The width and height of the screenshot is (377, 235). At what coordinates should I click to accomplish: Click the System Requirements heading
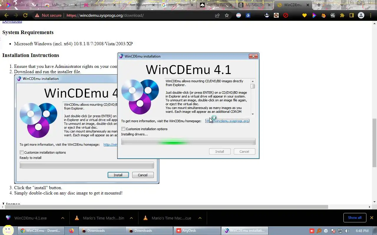click(x=28, y=32)
